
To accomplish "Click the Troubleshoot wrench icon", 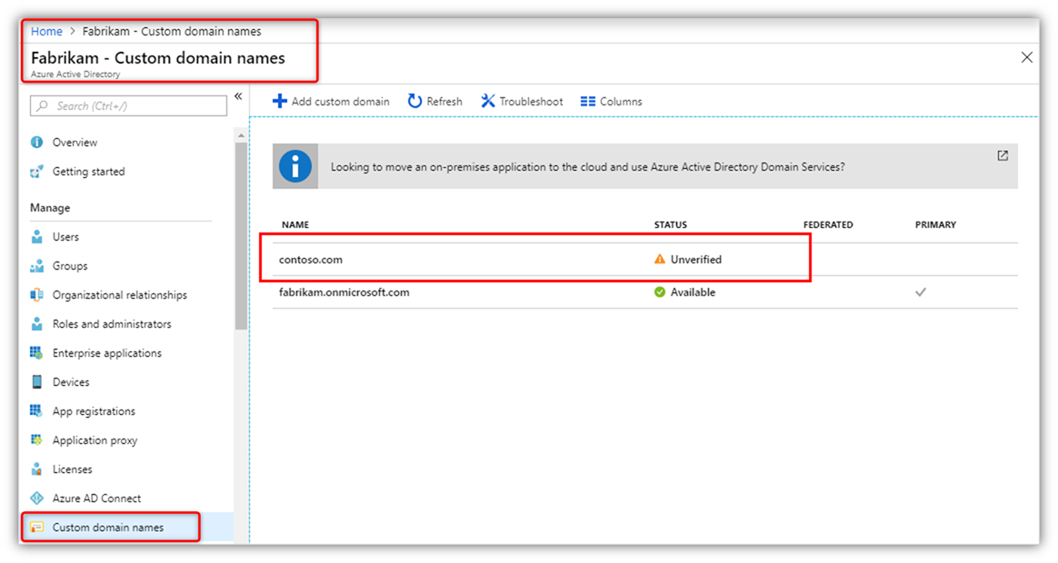I will [488, 101].
